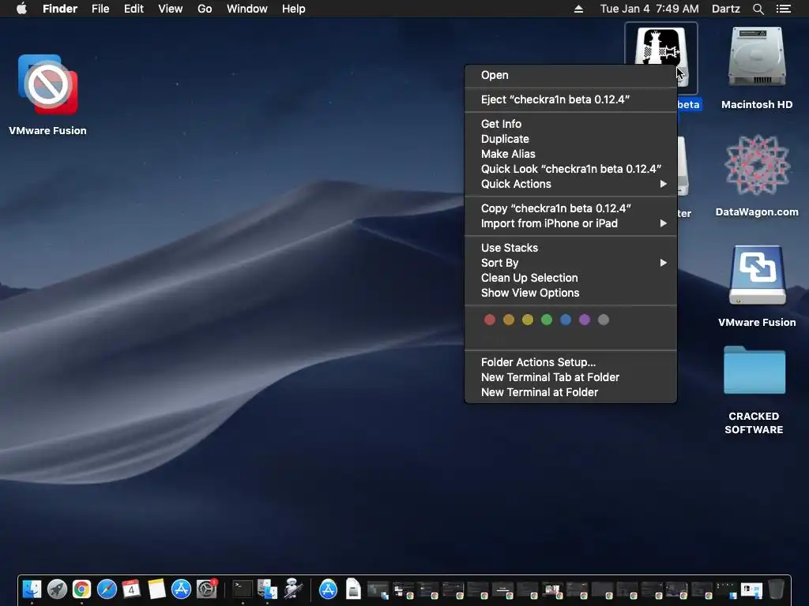The image size is (809, 606).
Task: Quick Look "checkra1n beta 0.12.4"
Action: tap(570, 169)
